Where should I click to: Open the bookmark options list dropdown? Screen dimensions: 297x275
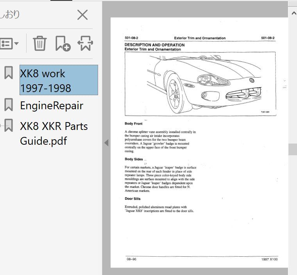coord(9,44)
